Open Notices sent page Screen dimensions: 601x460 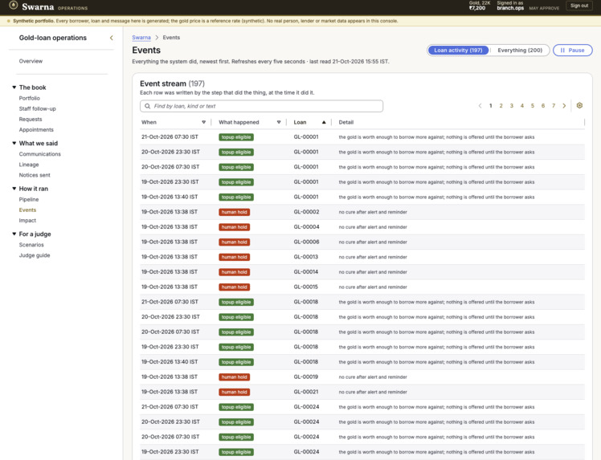tap(35, 175)
